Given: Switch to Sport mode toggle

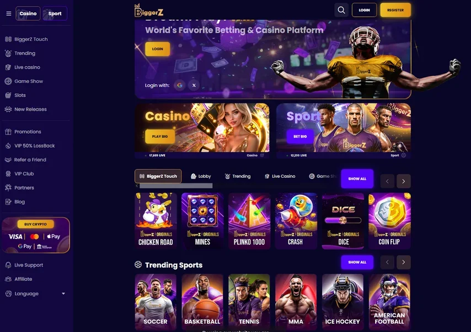Looking at the screenshot, I should click(x=55, y=14).
